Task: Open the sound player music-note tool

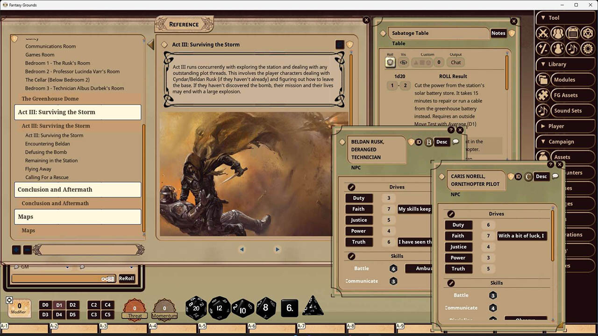Action: (x=573, y=48)
